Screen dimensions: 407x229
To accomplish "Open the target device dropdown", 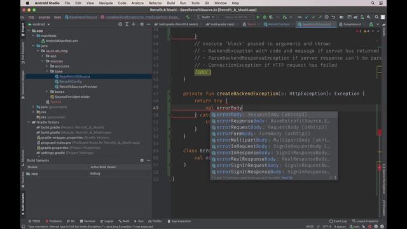I will point(235,17).
